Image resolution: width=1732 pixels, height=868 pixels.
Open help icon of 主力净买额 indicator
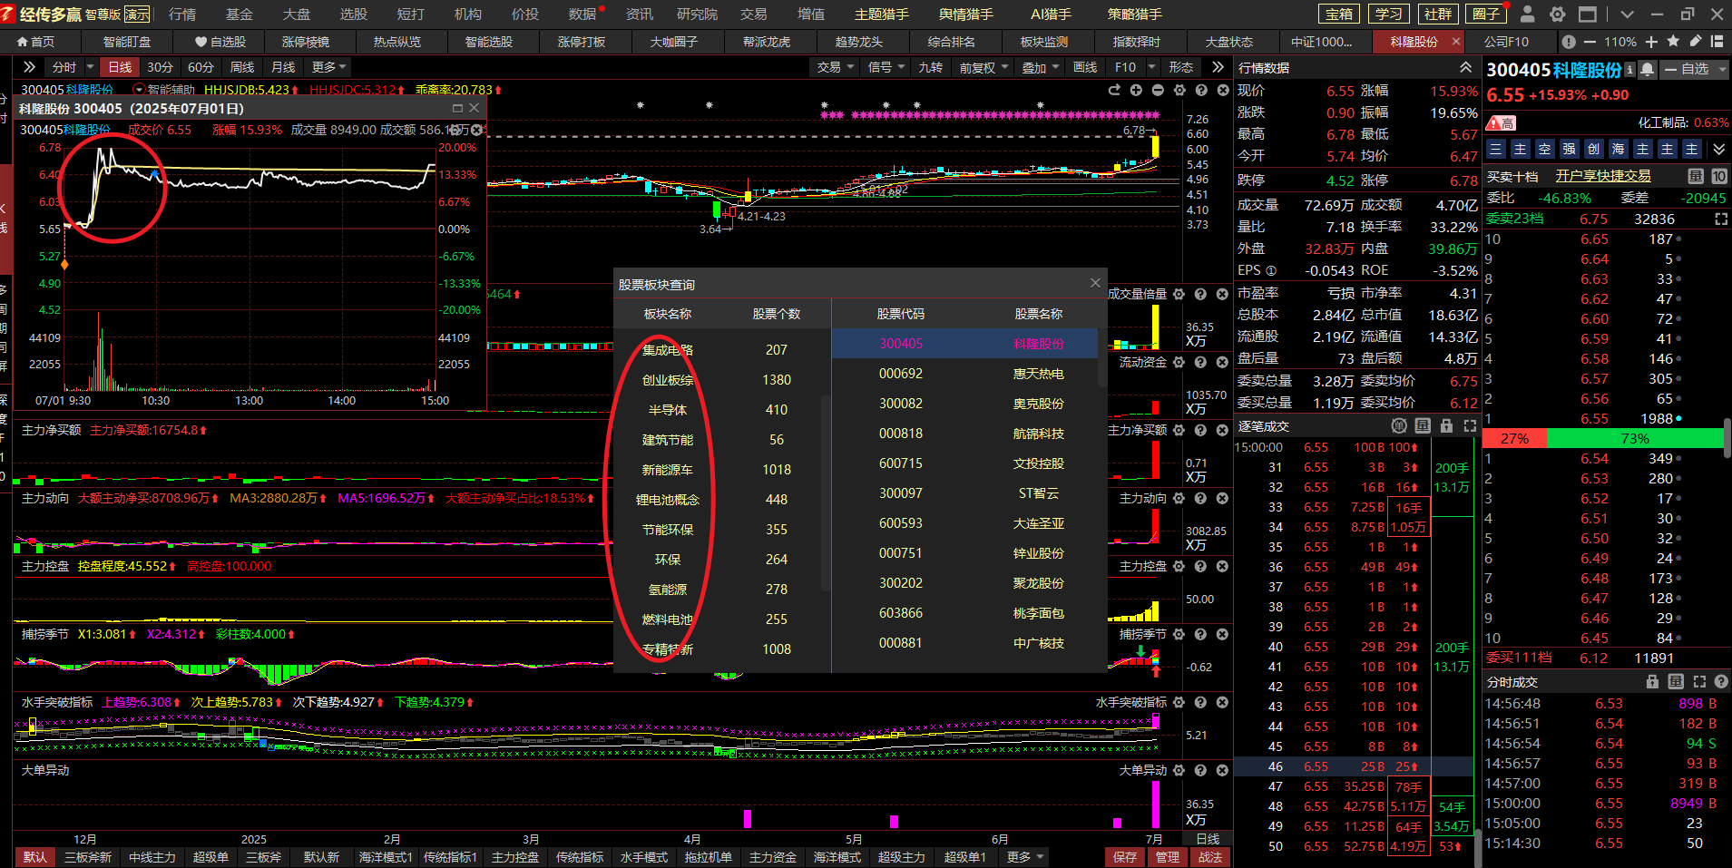coord(1199,430)
